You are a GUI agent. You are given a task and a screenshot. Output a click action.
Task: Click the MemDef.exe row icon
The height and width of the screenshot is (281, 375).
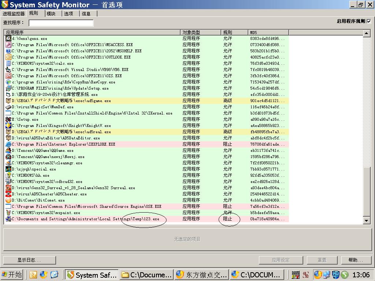pos(8,107)
